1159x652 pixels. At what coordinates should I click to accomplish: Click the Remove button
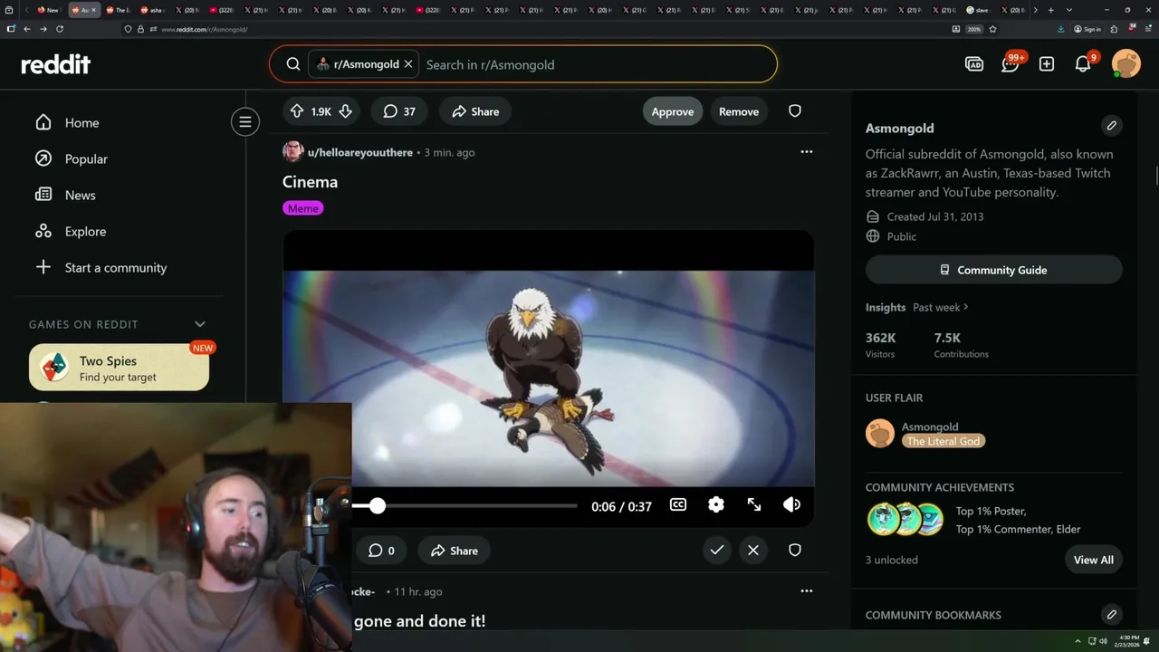(x=739, y=111)
